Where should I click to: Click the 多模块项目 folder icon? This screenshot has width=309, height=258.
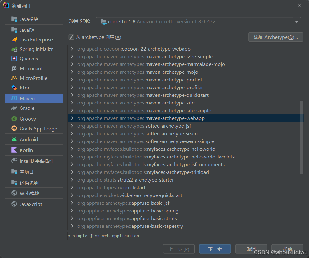point(14,182)
